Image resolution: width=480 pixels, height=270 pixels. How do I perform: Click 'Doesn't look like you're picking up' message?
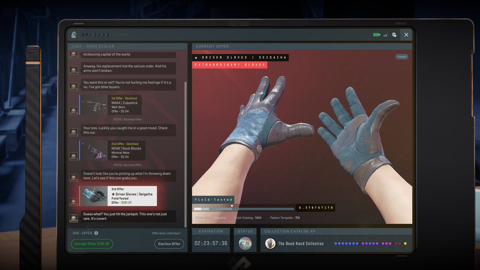128,176
